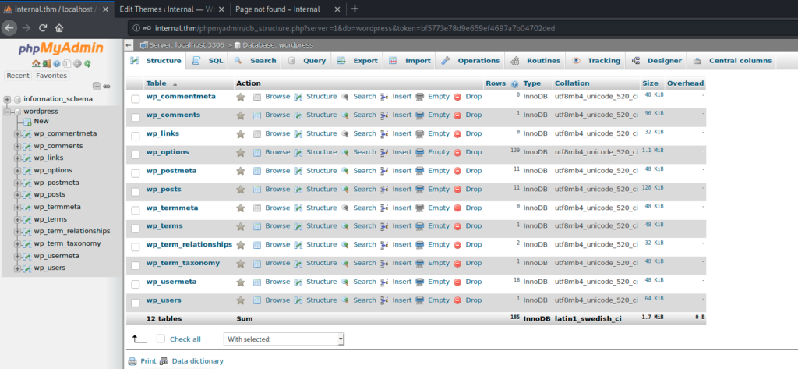This screenshot has width=798, height=369.
Task: Click 'Server: localhost:3306' breadcrumb link
Action: [187, 45]
